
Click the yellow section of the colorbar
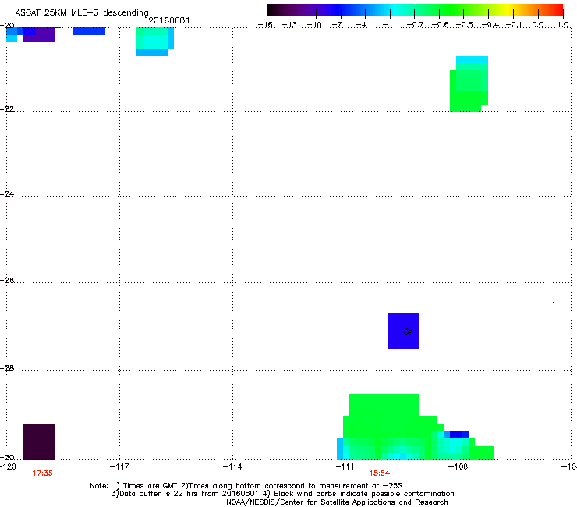click(x=508, y=9)
